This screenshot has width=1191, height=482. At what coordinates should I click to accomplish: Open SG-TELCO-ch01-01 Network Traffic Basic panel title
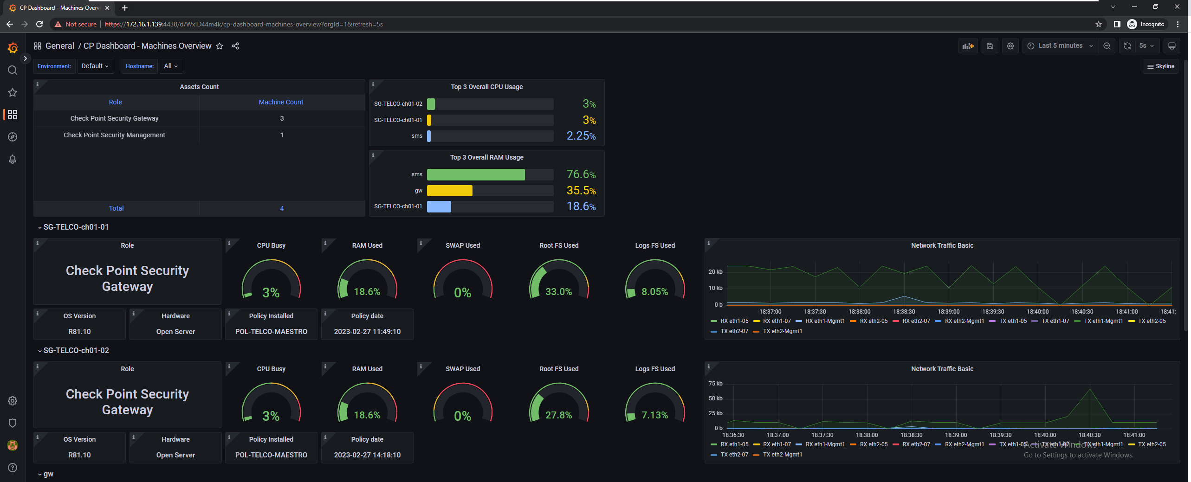pyautogui.click(x=942, y=245)
